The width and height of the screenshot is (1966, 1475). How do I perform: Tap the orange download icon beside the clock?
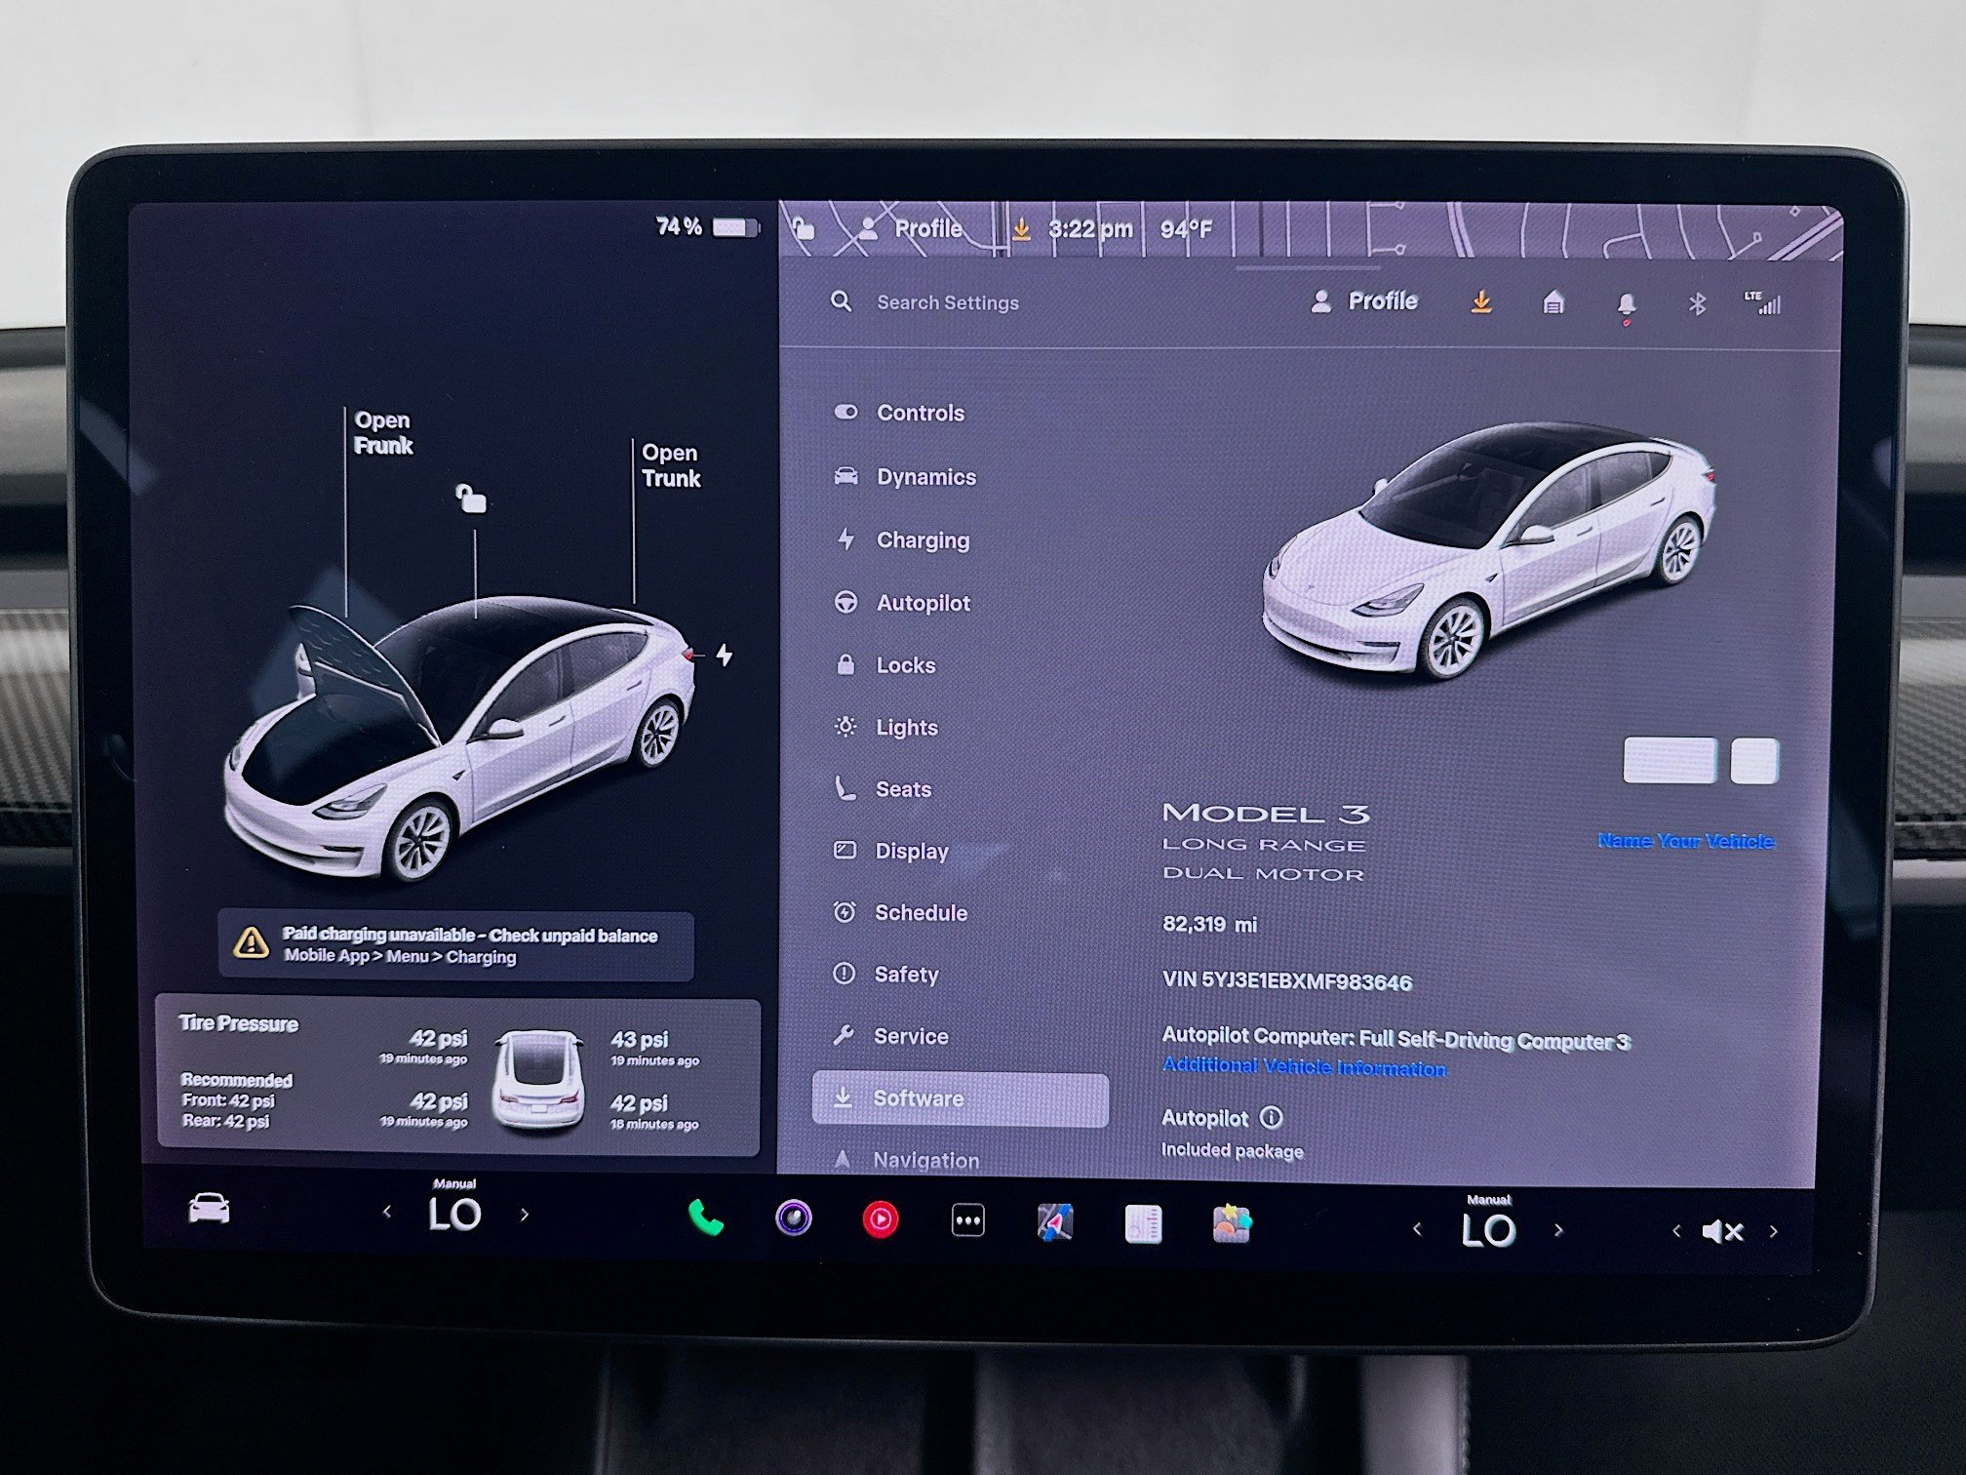point(1021,229)
